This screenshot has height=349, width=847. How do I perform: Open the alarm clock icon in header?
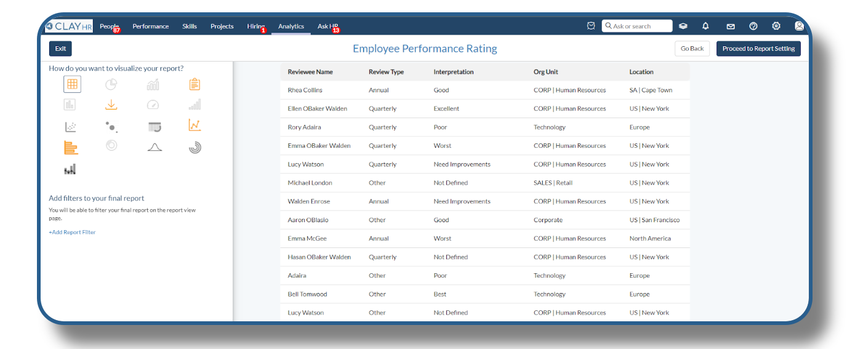click(591, 26)
